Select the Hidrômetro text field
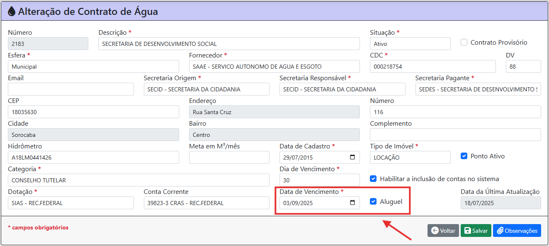The image size is (549, 246). pyautogui.click(x=93, y=158)
